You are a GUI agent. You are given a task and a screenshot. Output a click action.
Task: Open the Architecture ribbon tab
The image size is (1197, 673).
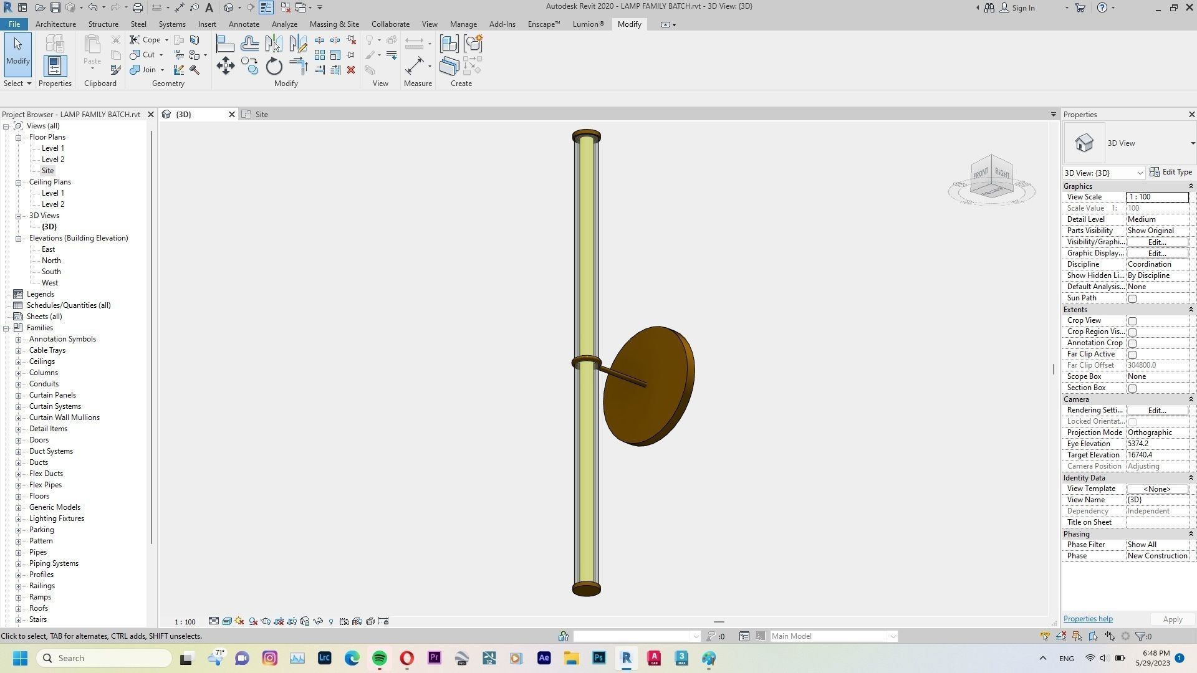[55, 24]
